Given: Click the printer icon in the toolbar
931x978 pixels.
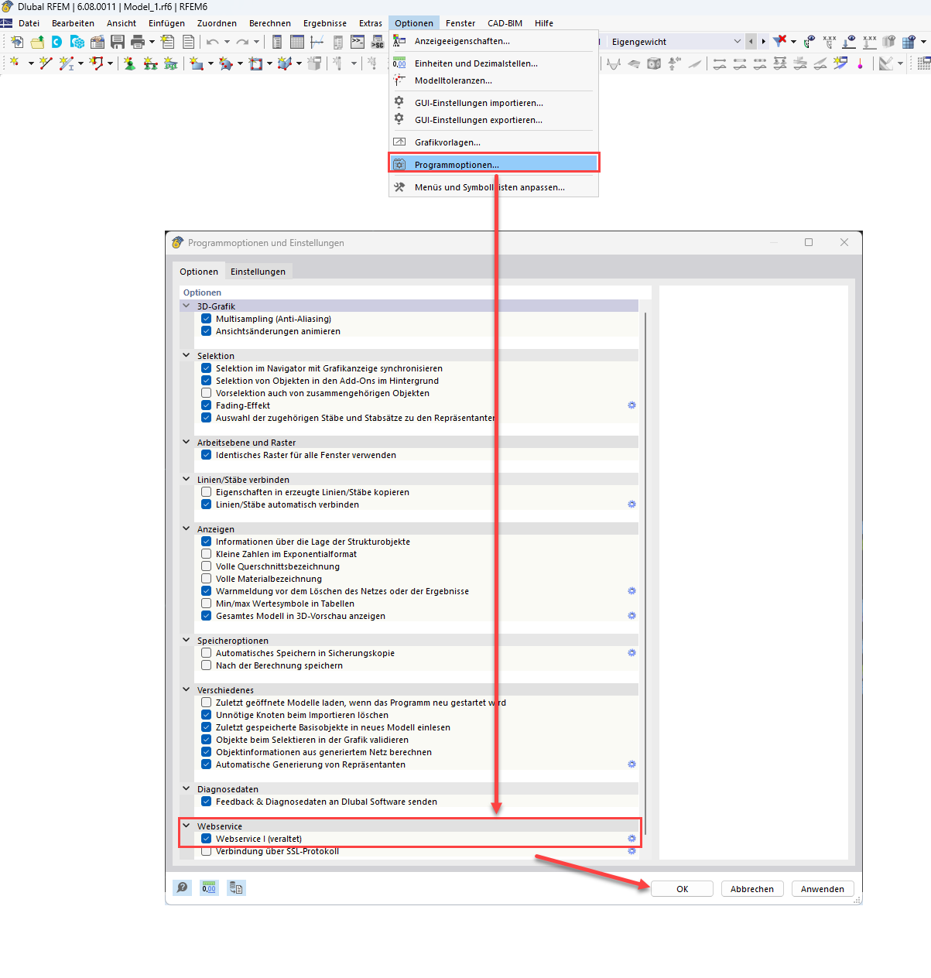Looking at the screenshot, I should pos(138,42).
